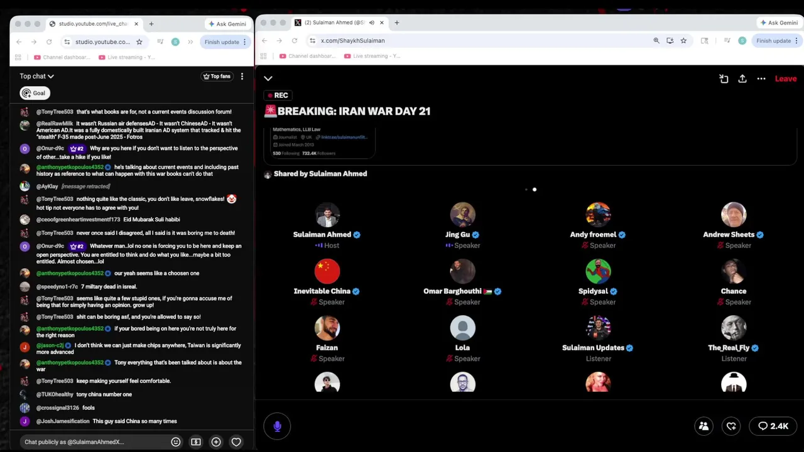
Task: Click speaker name Andy froemel
Action: click(593, 235)
